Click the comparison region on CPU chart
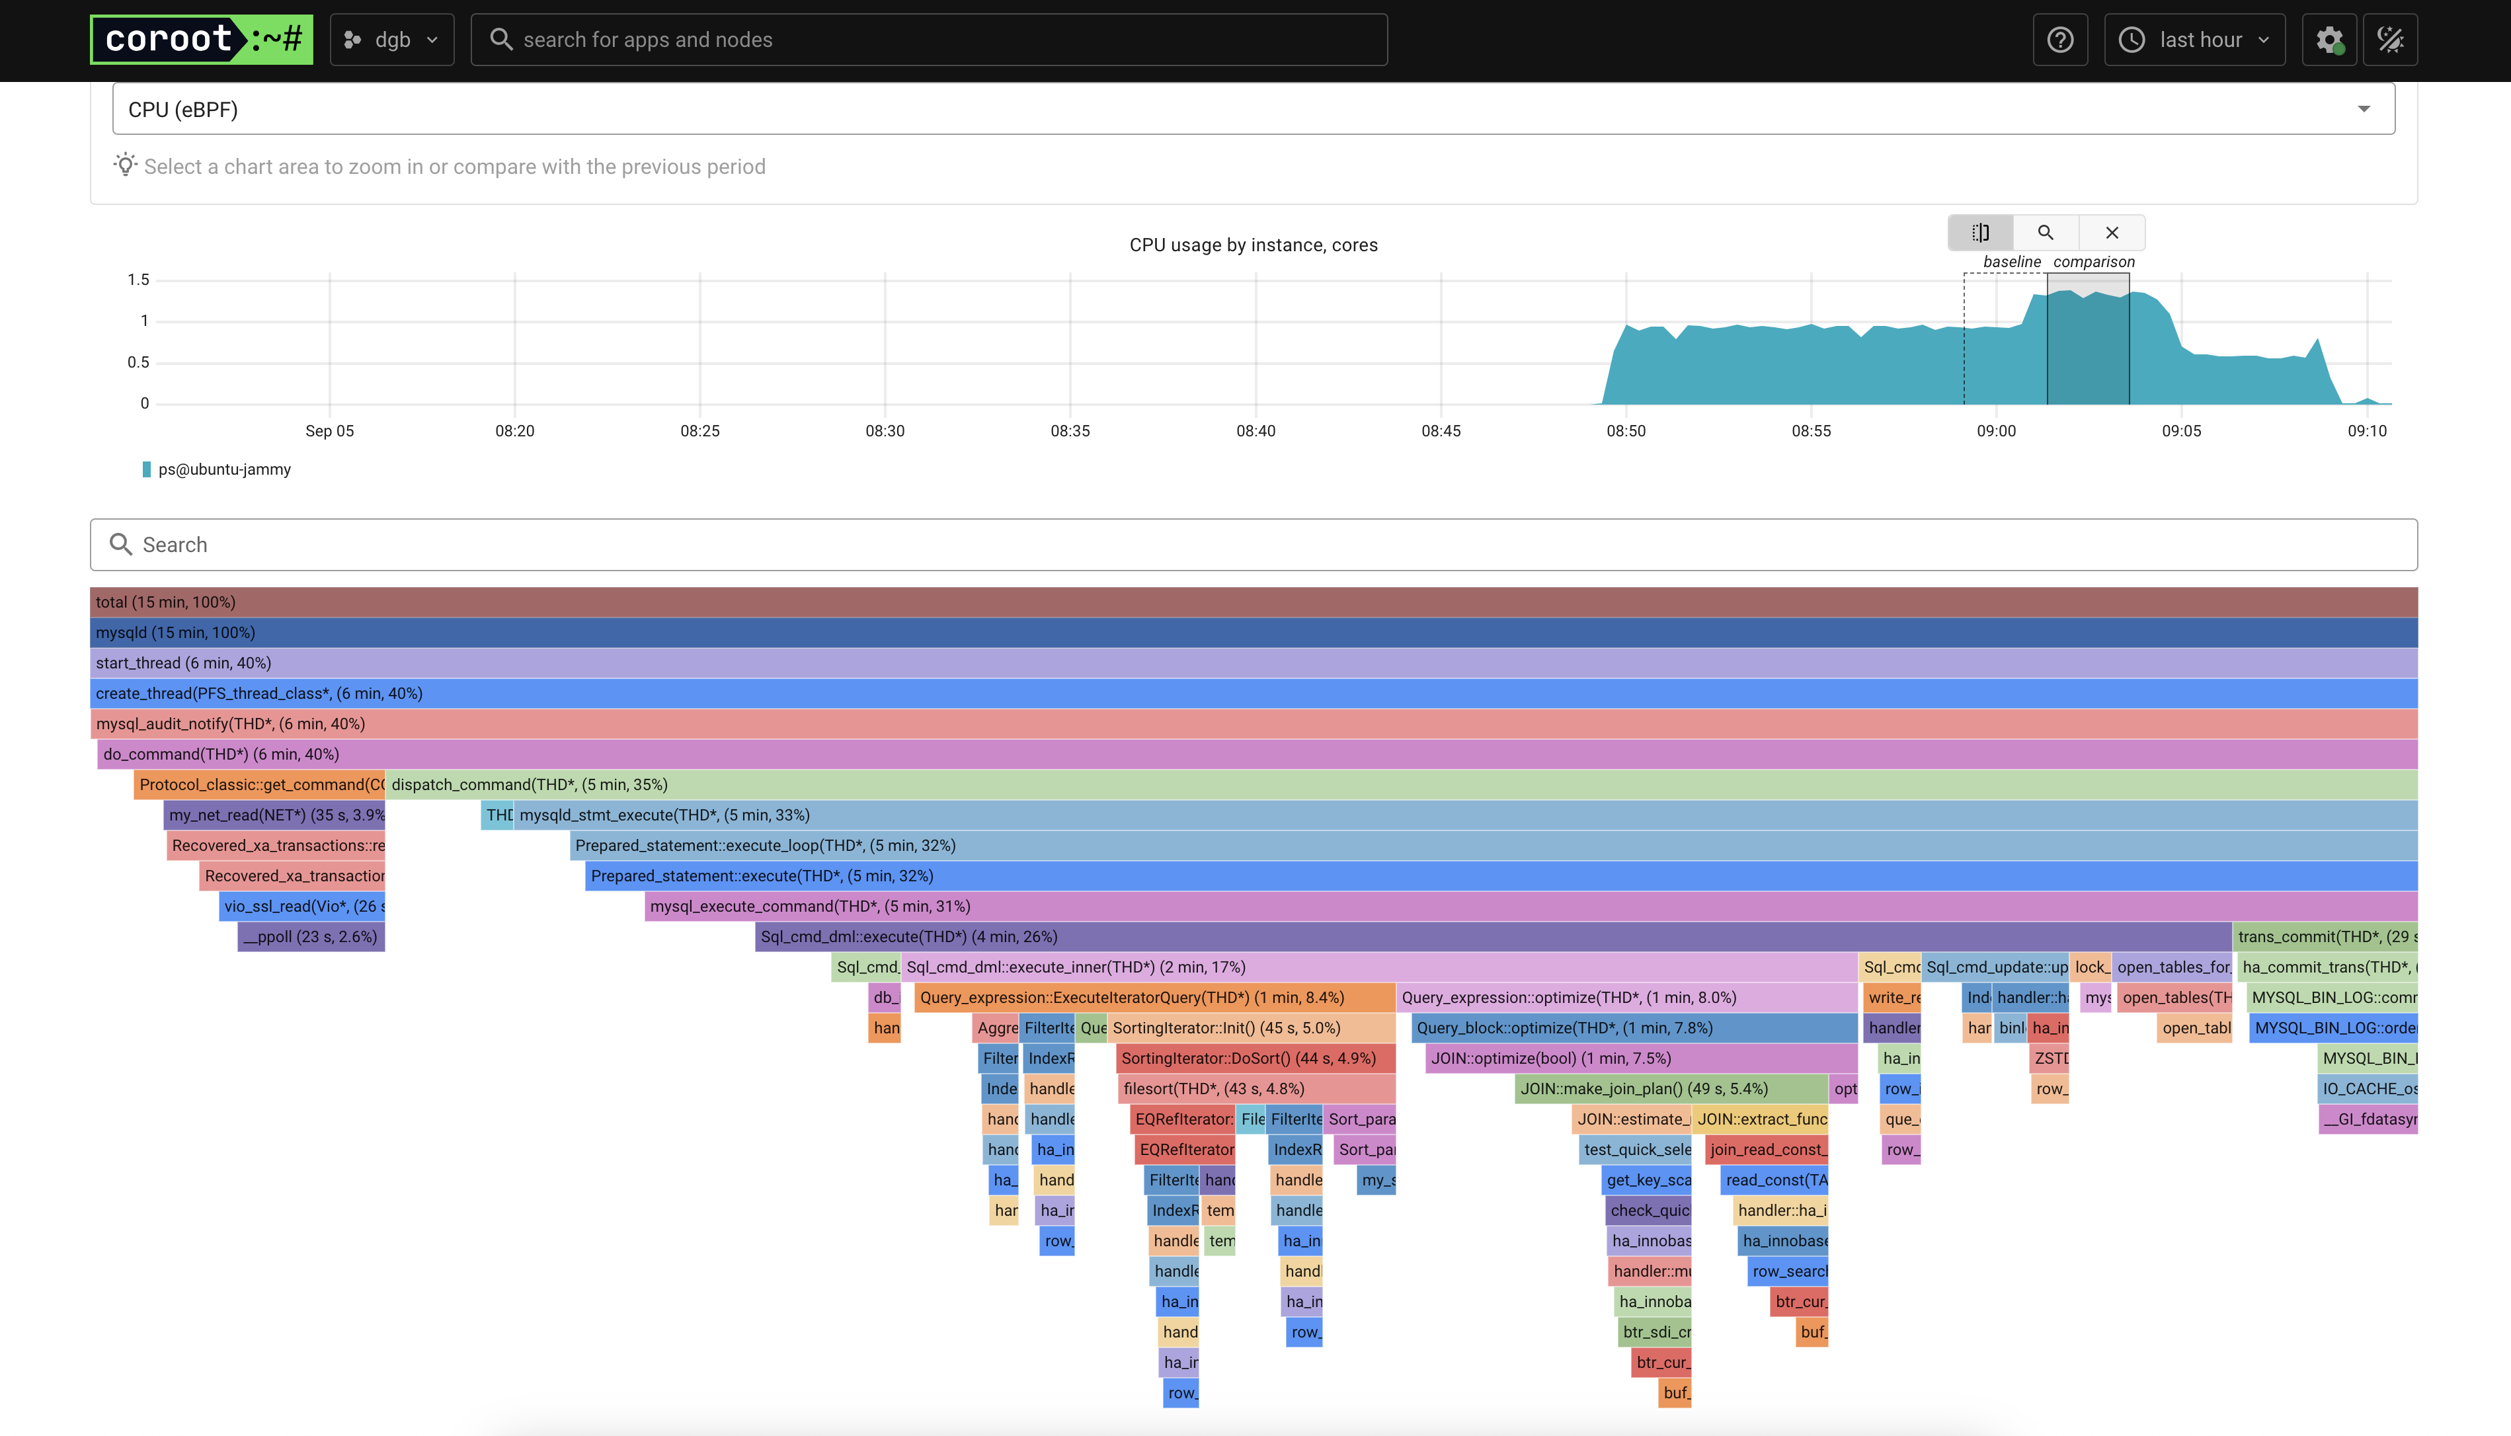2511x1436 pixels. pyautogui.click(x=2088, y=339)
